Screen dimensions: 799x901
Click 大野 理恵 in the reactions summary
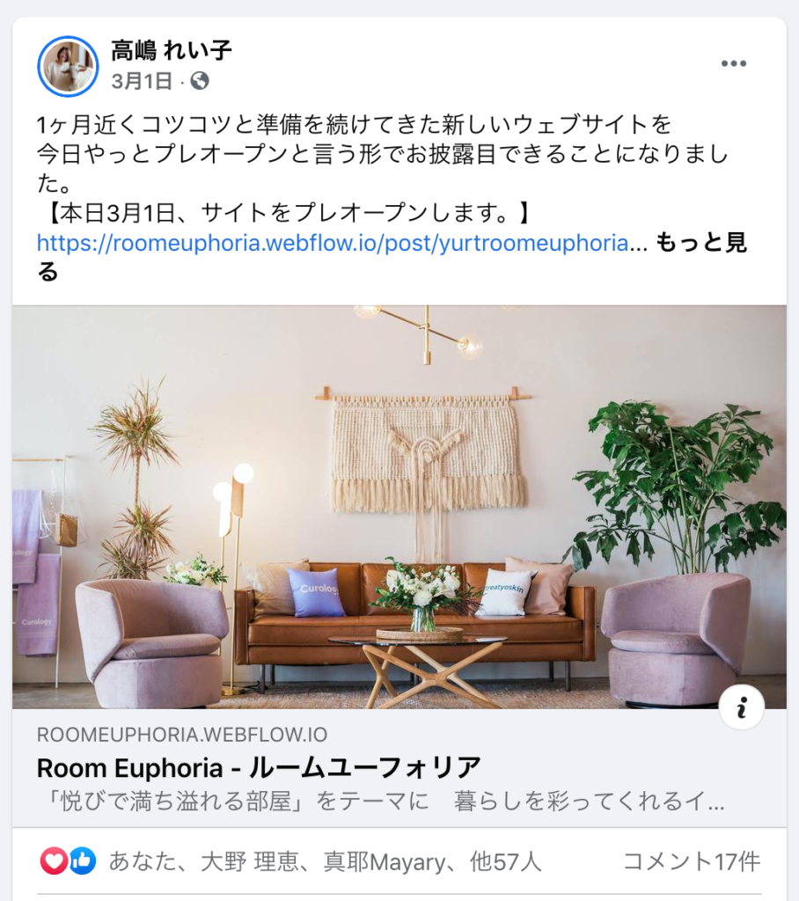coord(250,861)
